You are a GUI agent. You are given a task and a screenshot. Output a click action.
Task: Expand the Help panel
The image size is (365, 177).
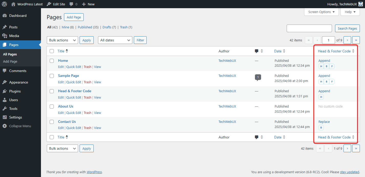click(x=350, y=12)
